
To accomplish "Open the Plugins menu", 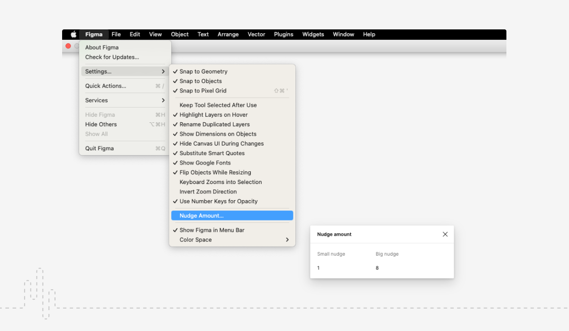I will (x=284, y=35).
